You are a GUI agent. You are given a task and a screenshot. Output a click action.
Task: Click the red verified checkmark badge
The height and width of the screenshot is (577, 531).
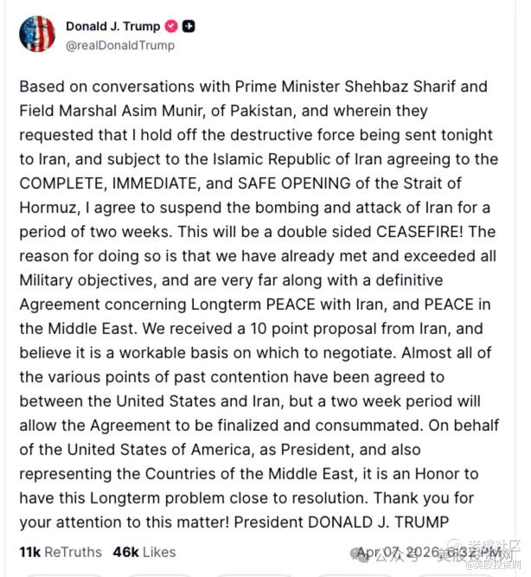click(170, 26)
